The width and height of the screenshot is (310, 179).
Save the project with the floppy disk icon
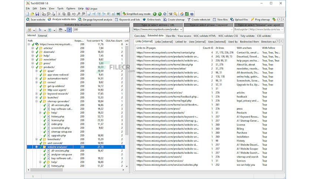(x=37, y=14)
